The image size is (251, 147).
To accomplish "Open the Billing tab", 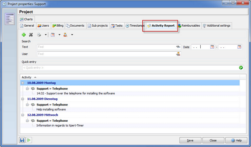I will pyautogui.click(x=58, y=26).
